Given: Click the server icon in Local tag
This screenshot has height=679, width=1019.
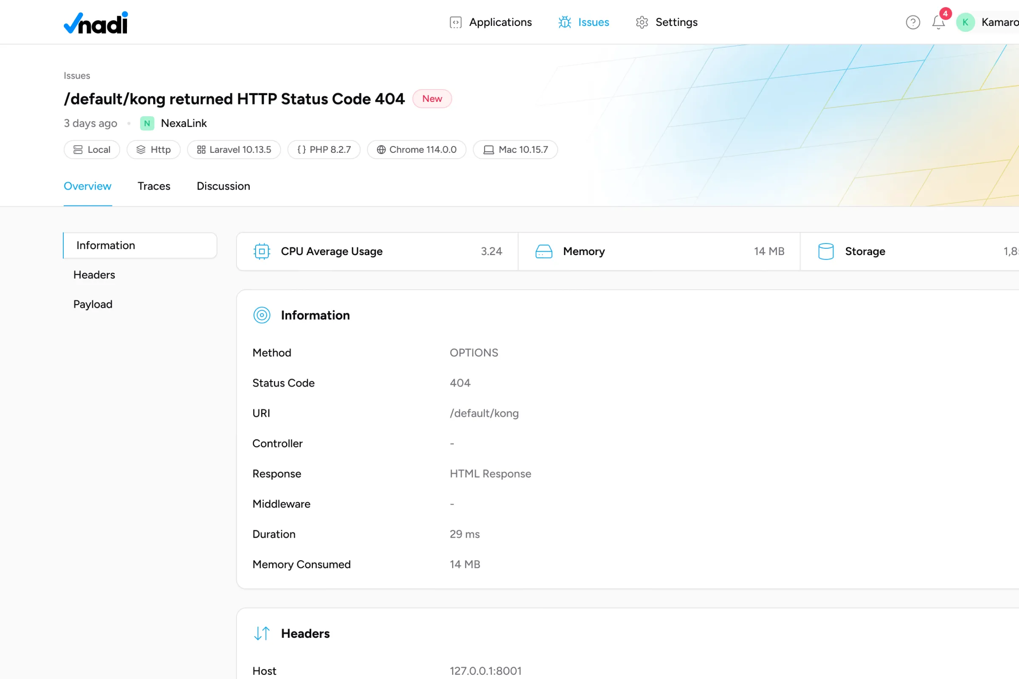Looking at the screenshot, I should [78, 150].
